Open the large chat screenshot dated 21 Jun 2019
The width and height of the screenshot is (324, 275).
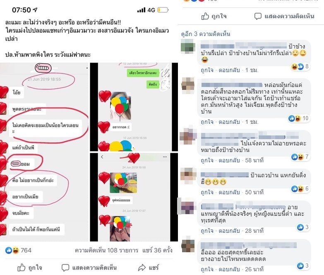[x=44, y=152]
